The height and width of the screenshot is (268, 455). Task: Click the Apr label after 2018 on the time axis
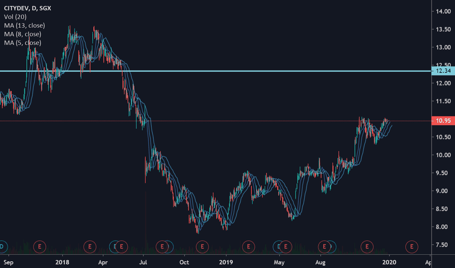(x=103, y=263)
